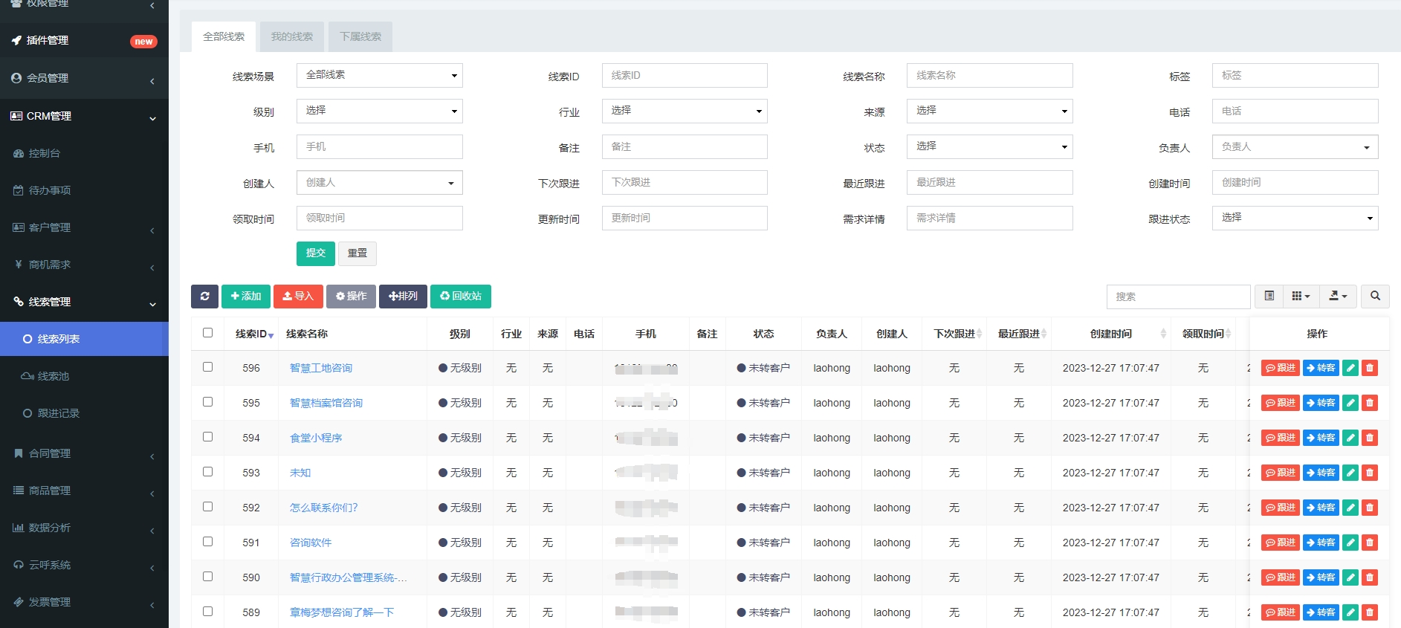Open the 来源 select dropdown

pos(990,111)
